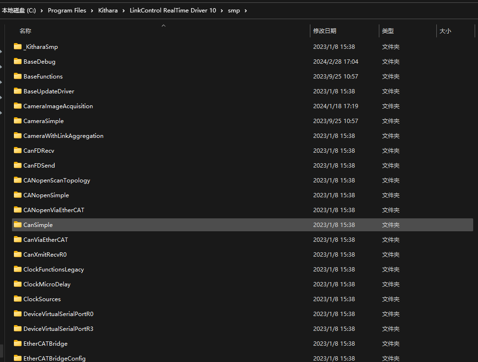Click the ClockFunctionsLegacy folder name

pyautogui.click(x=54, y=270)
